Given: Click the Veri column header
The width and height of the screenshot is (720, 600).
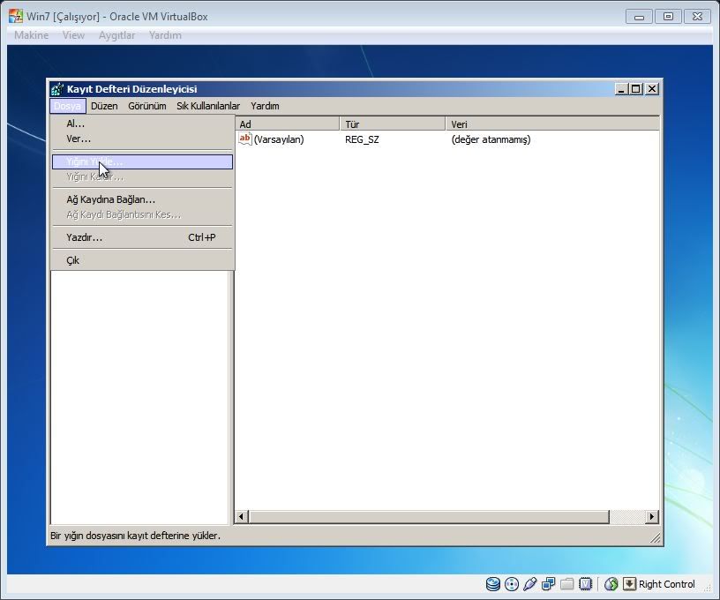Looking at the screenshot, I should (x=551, y=124).
